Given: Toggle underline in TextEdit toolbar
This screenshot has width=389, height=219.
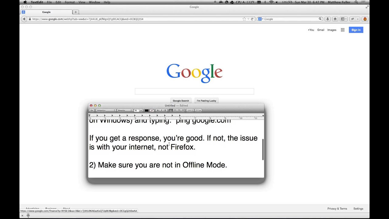Looking at the screenshot, I should (165, 110).
